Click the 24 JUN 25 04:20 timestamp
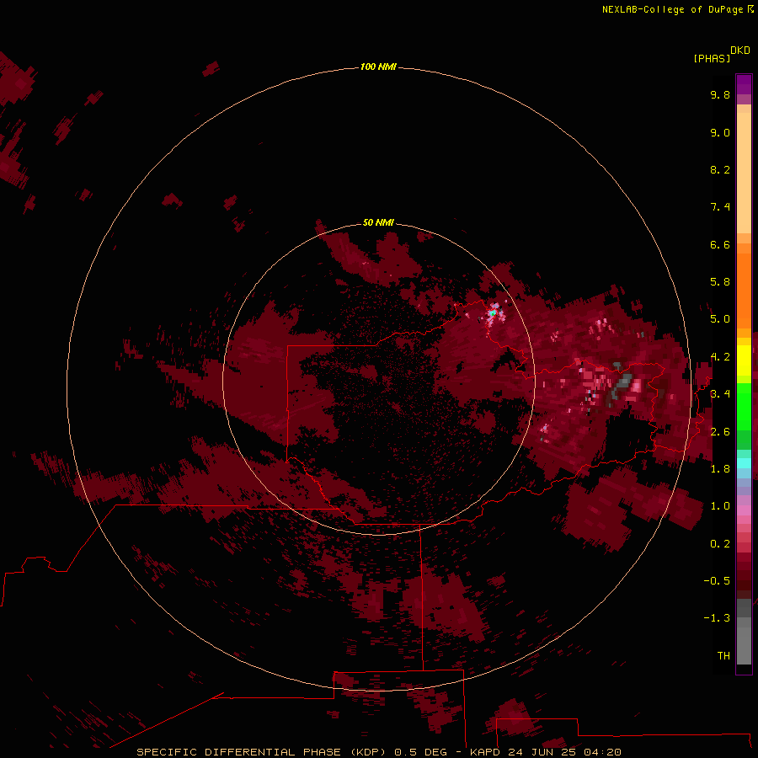 [564, 752]
